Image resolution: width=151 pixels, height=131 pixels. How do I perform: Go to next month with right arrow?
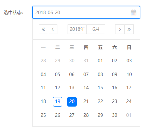point(120,29)
